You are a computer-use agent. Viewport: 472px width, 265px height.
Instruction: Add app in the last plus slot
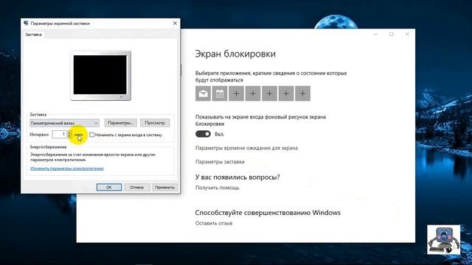(x=302, y=93)
